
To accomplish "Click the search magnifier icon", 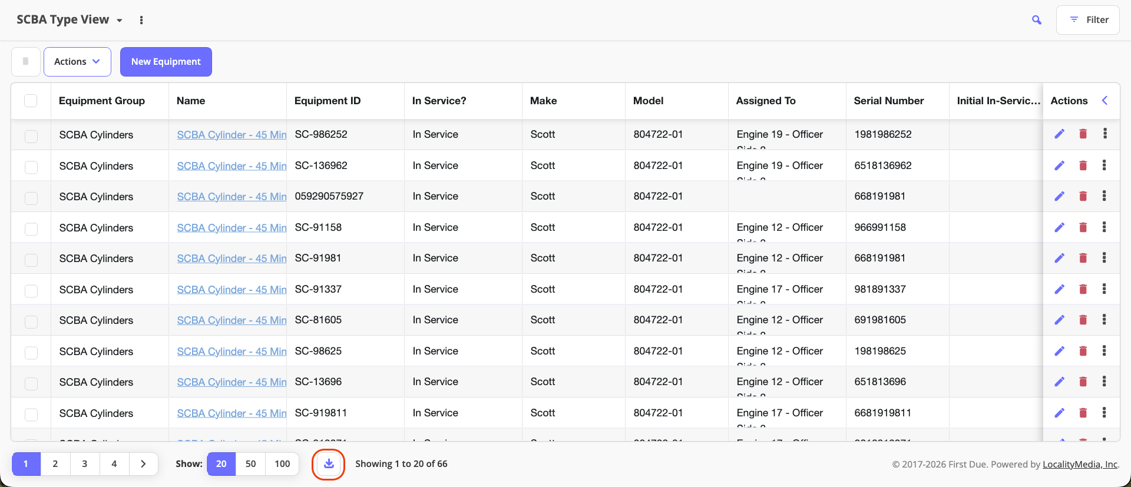I will pyautogui.click(x=1037, y=20).
